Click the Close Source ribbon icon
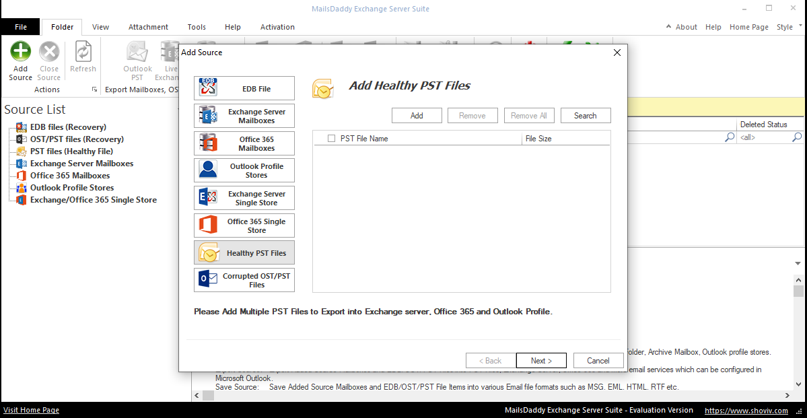The image size is (807, 418). [49, 51]
